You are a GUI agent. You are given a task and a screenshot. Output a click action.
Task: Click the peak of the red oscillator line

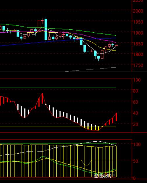coord(42,94)
